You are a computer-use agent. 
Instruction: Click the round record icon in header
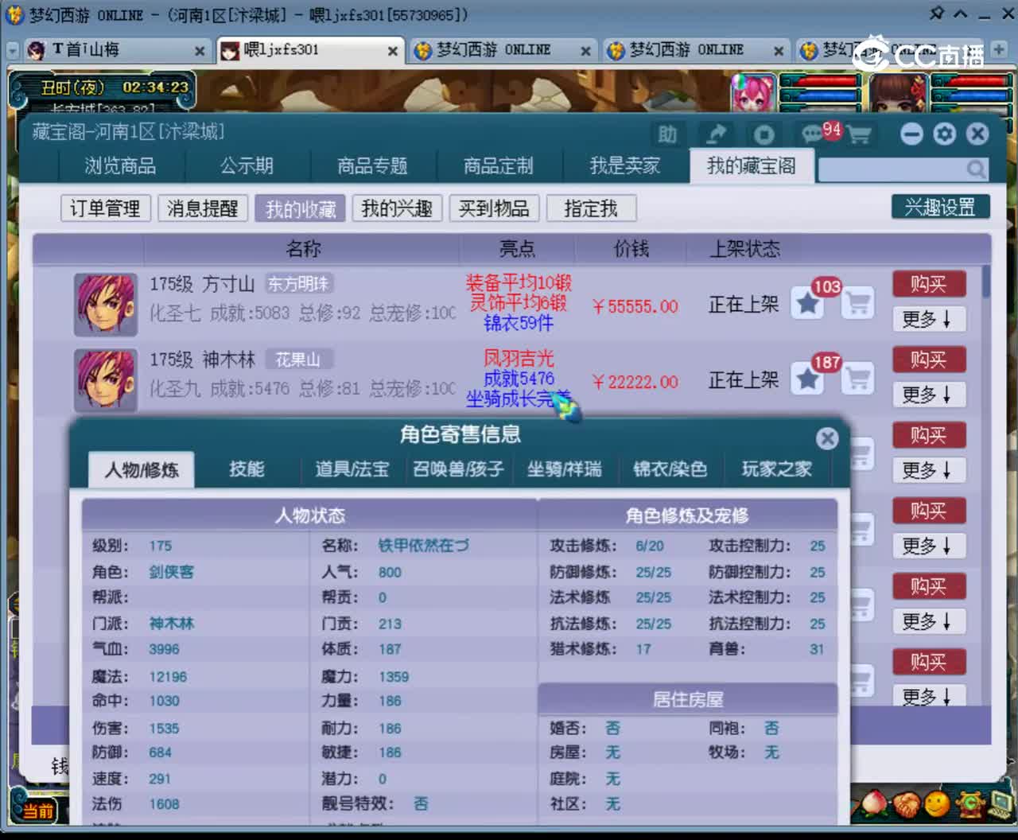(x=763, y=134)
